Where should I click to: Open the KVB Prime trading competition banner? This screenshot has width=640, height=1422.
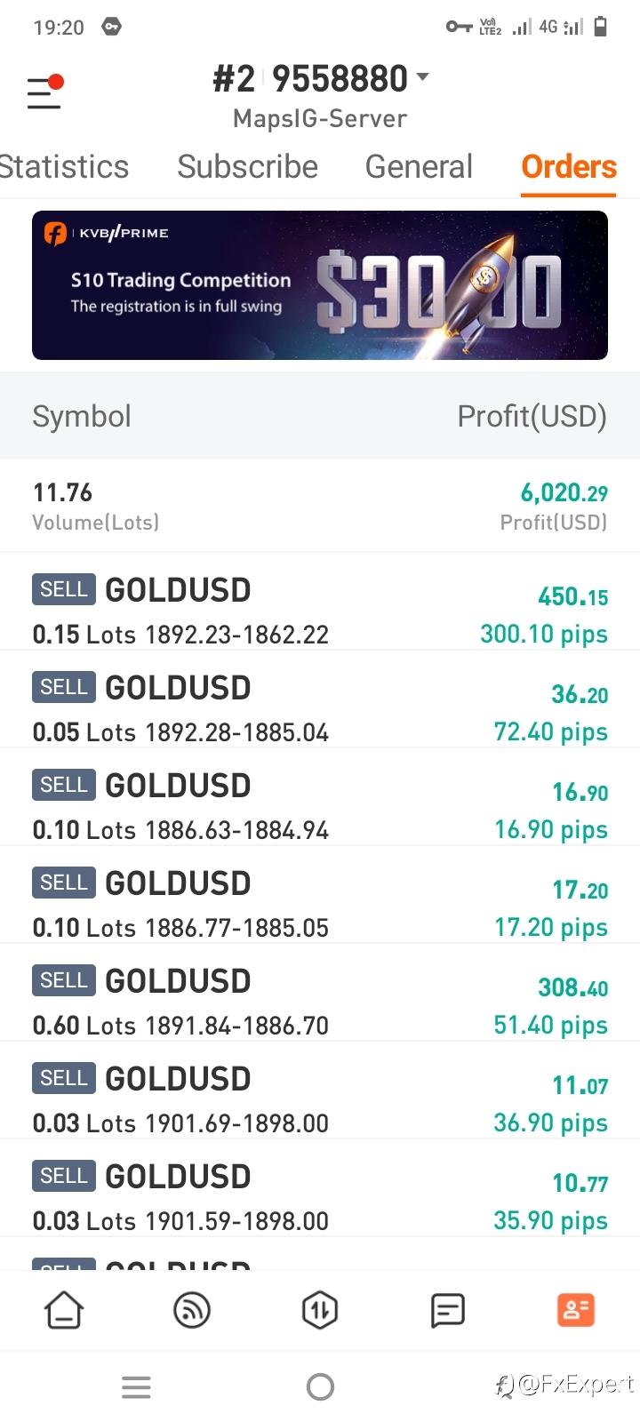[320, 285]
